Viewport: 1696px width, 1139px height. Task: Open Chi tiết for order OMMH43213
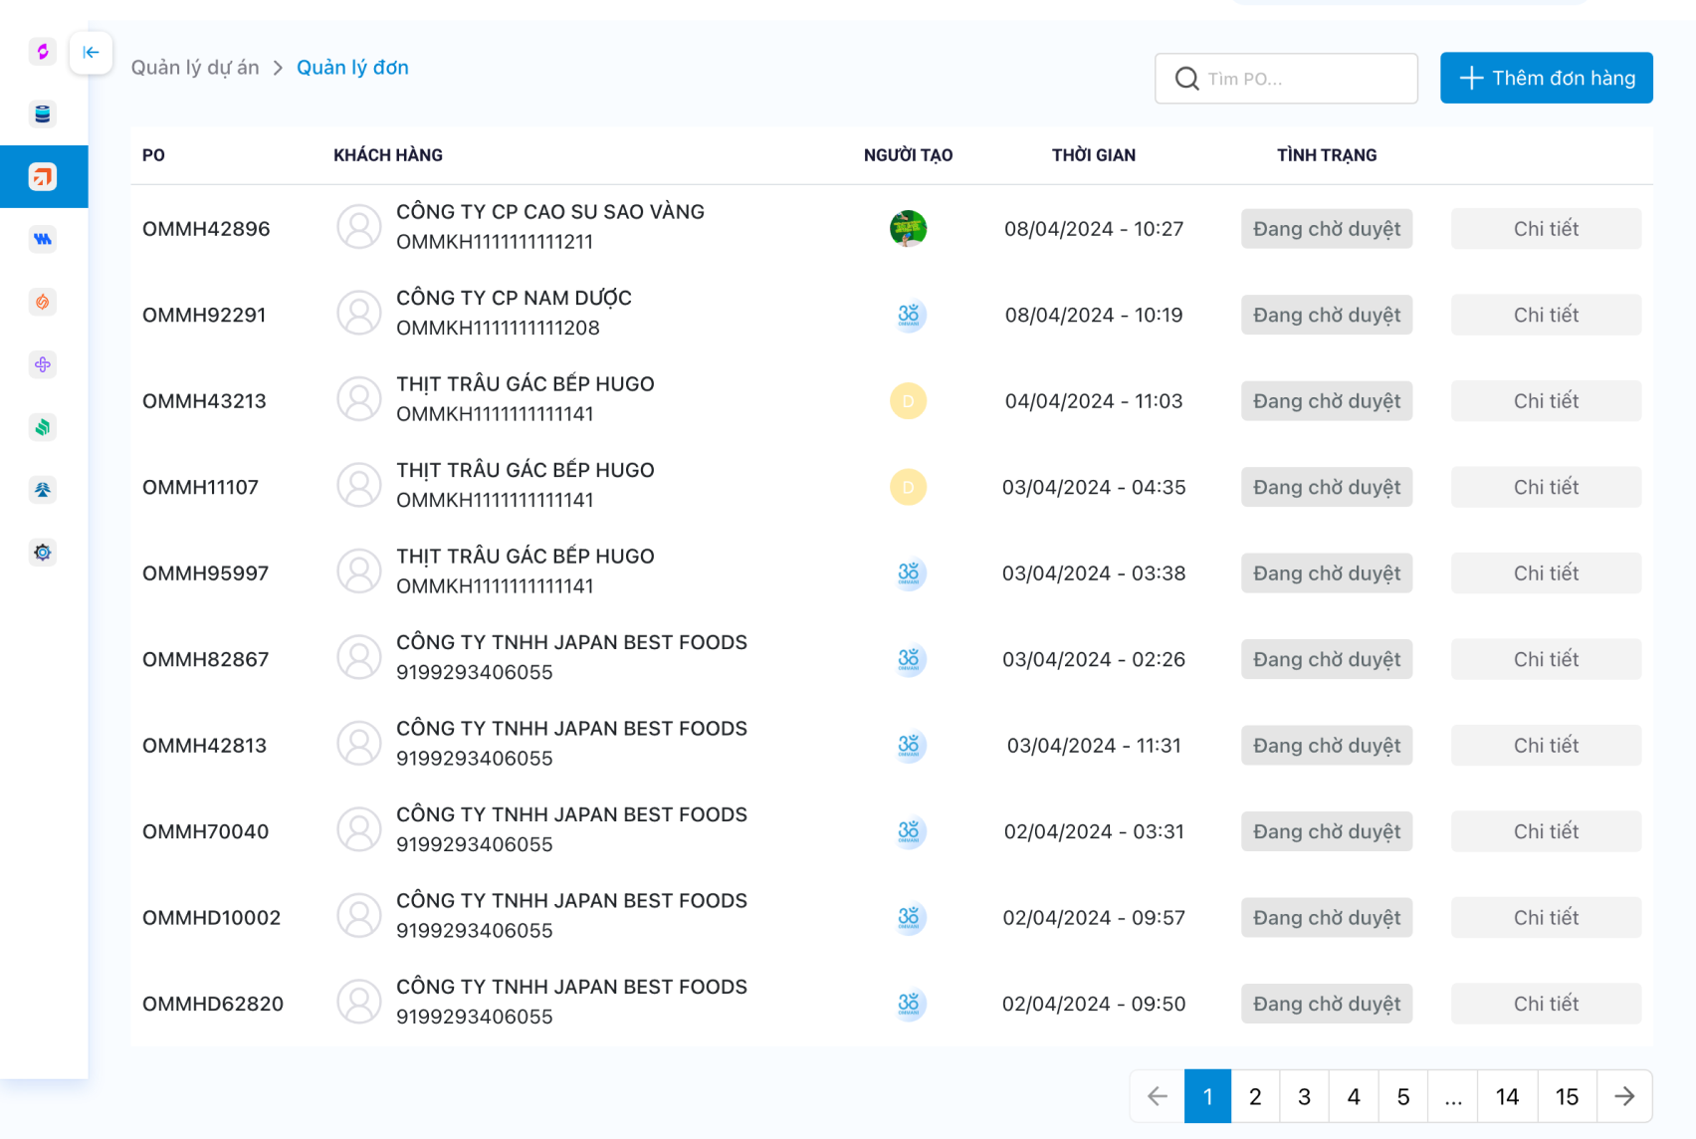[x=1545, y=401]
